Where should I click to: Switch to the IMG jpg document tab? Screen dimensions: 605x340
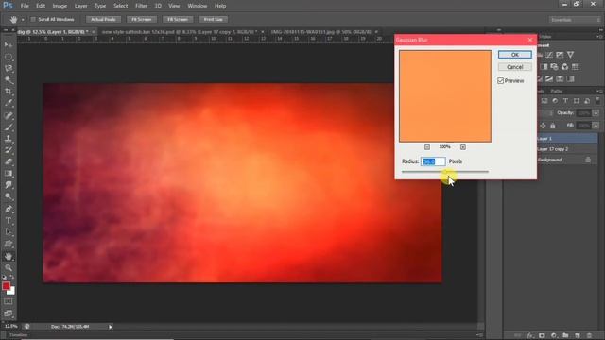coord(320,32)
